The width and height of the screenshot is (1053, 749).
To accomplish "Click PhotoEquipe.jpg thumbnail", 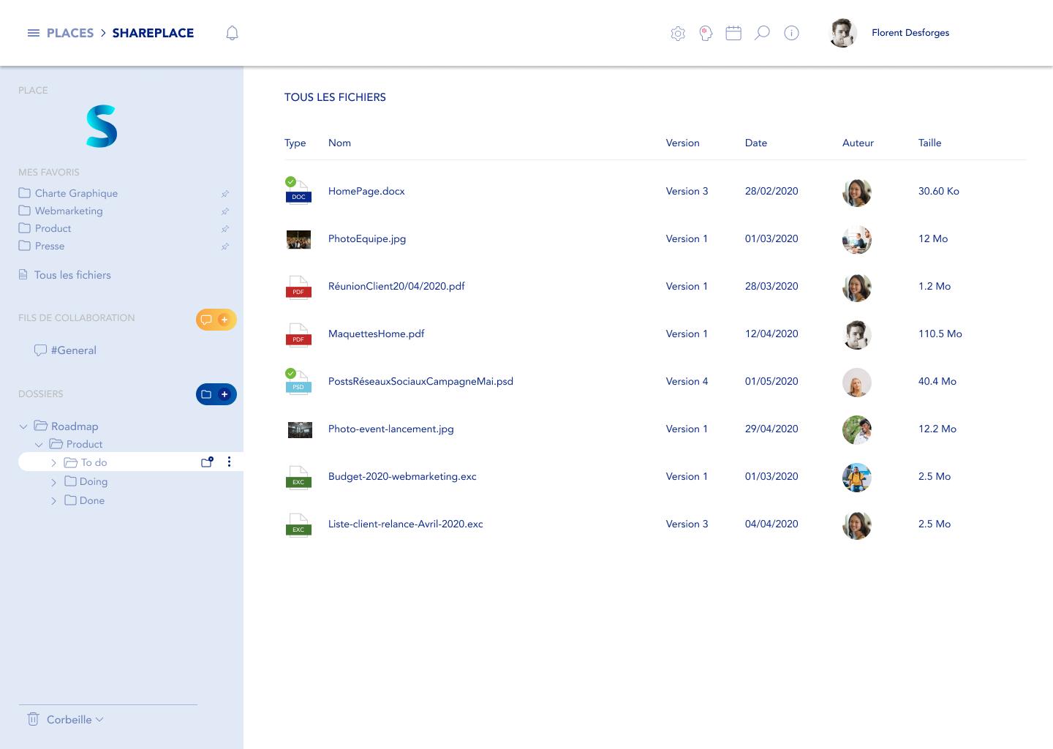I will (298, 239).
